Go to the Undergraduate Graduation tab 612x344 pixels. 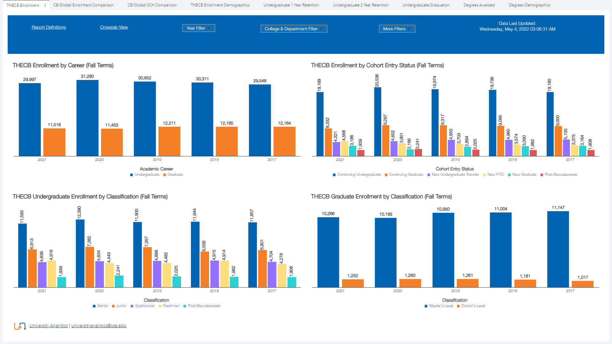(x=426, y=5)
